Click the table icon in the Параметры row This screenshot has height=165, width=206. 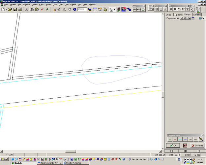[x=193, y=18]
